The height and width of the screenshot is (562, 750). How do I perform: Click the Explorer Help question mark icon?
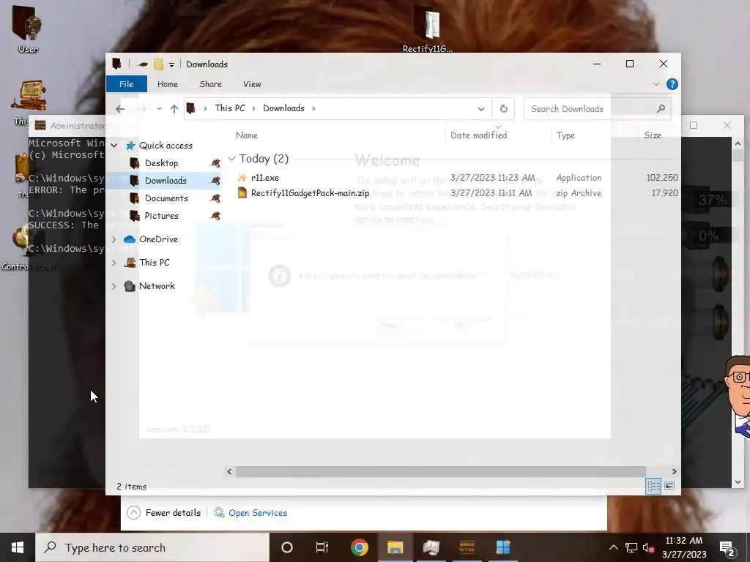tap(672, 84)
